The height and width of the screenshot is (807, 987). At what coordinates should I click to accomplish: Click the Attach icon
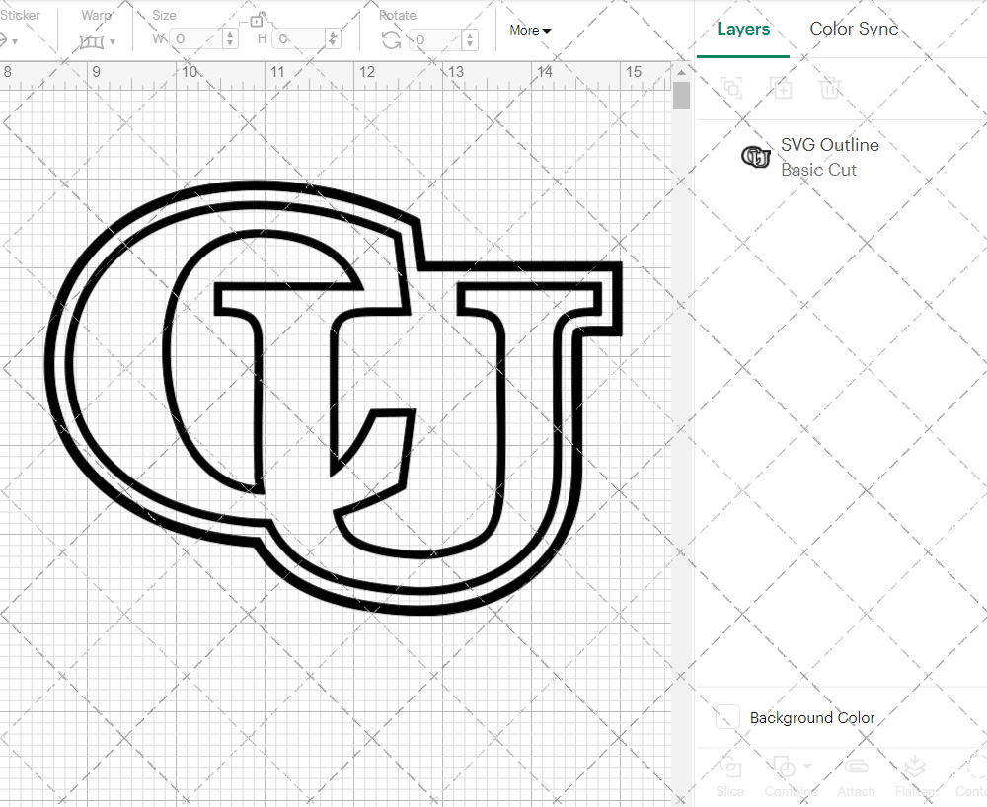point(855,767)
